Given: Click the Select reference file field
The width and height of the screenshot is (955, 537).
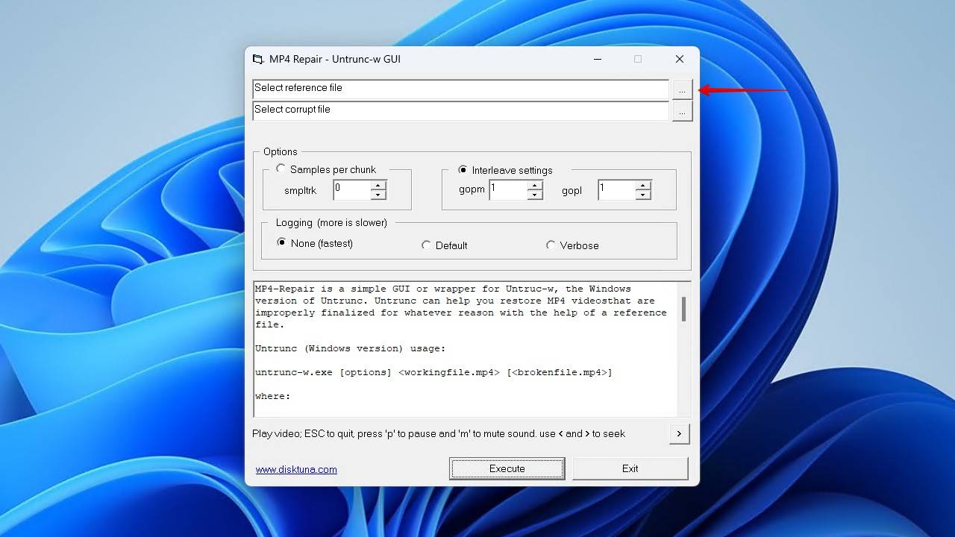Looking at the screenshot, I should coord(460,89).
